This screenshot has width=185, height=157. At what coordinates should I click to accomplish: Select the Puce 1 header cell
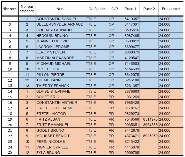coord(130,9)
